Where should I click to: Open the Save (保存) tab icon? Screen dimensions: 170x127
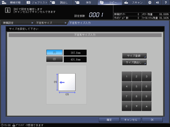pyautogui.click(x=85, y=2)
